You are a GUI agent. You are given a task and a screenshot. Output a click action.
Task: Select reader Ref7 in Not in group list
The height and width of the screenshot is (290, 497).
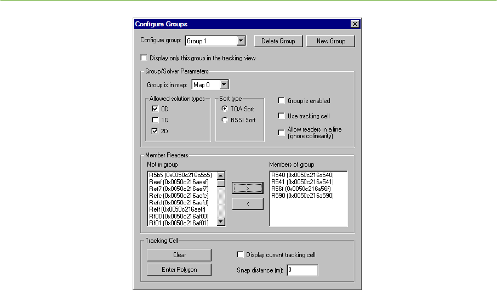182,189
